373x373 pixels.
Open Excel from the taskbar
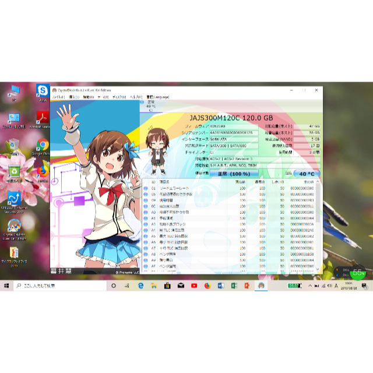234,286
